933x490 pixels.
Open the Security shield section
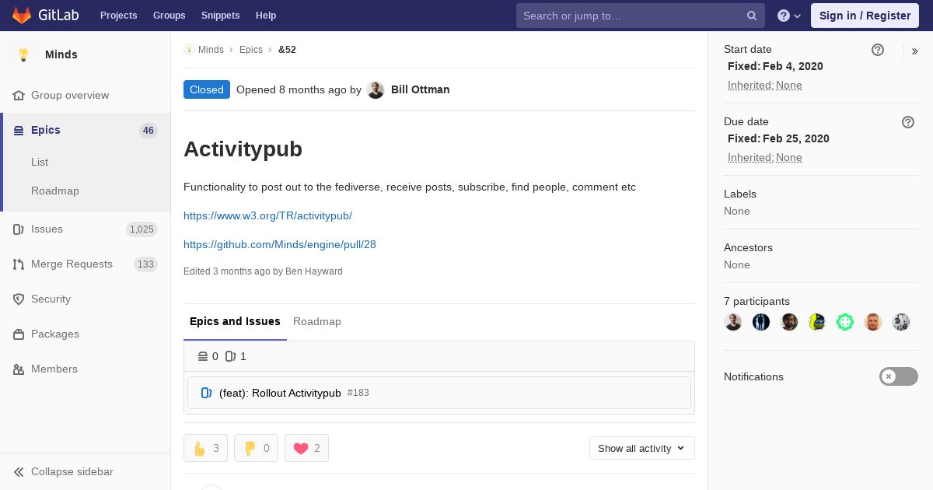coord(86,299)
